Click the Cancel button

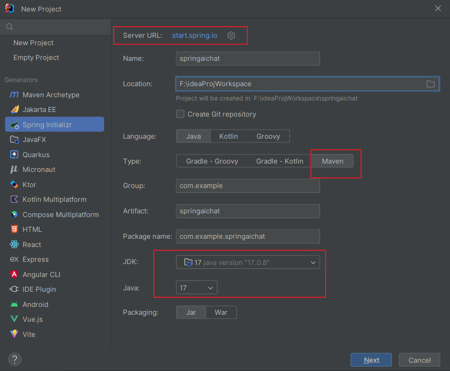pyautogui.click(x=420, y=360)
